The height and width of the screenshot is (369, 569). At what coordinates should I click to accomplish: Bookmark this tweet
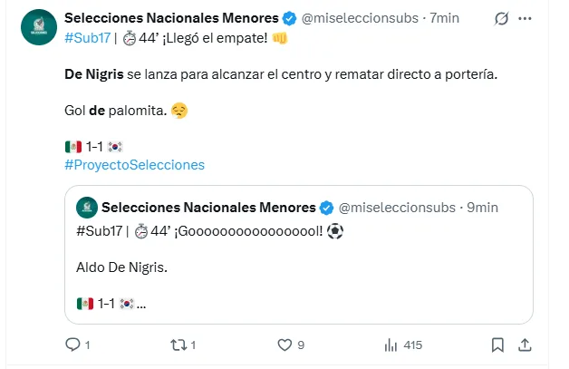coord(497,345)
